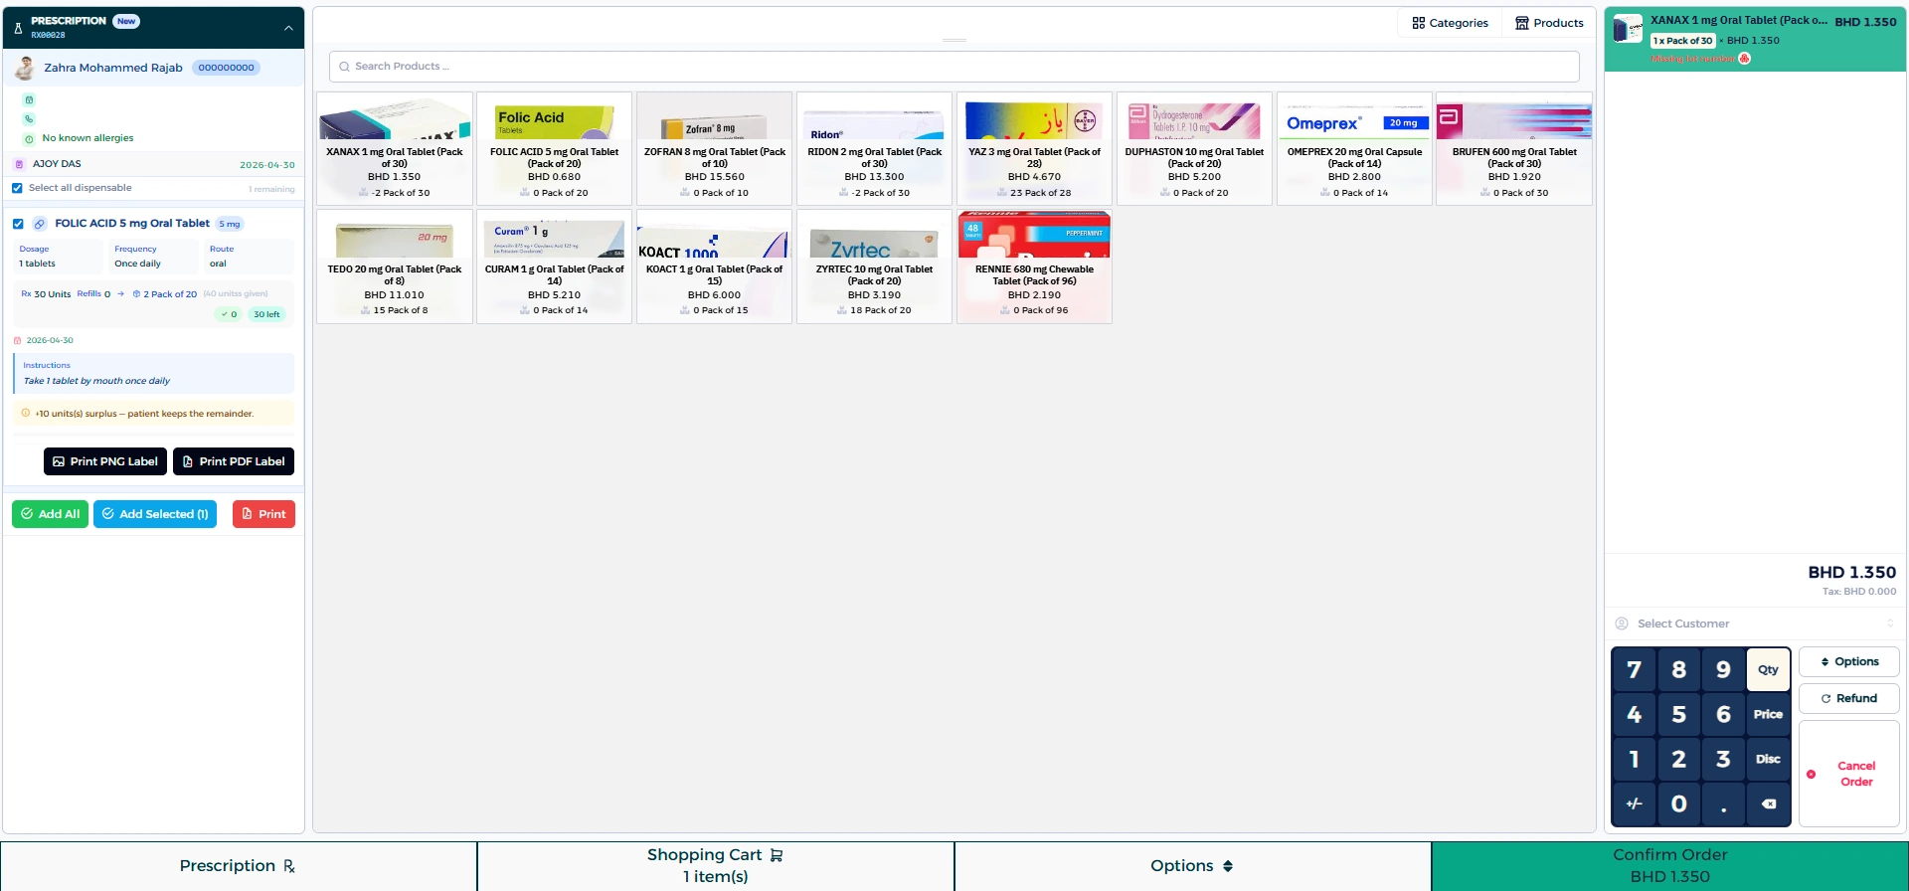This screenshot has width=1909, height=891.
Task: Click keypad digit 7
Action: point(1634,670)
